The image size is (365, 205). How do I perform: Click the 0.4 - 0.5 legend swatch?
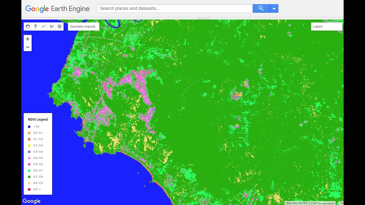[29, 158]
